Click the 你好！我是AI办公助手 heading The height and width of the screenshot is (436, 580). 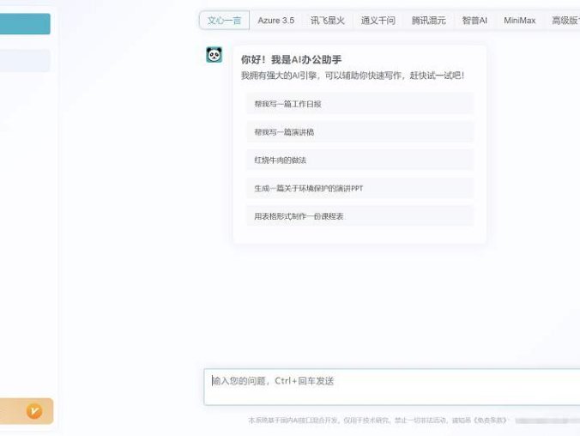point(291,59)
